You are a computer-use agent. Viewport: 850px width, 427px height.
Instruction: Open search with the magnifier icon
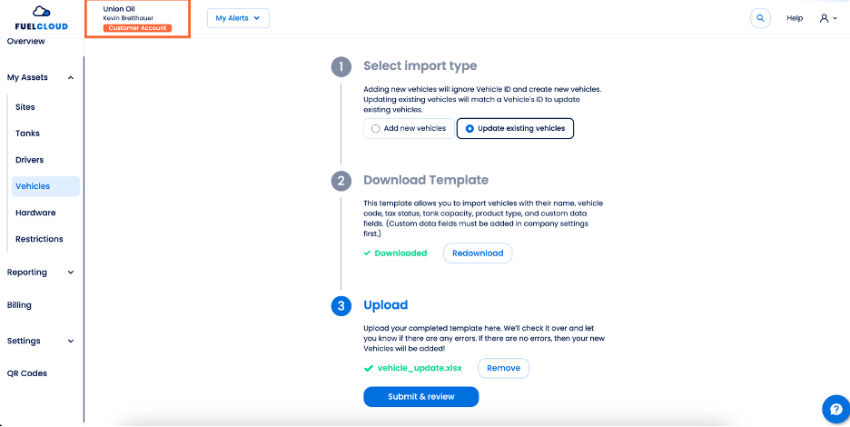[760, 18]
